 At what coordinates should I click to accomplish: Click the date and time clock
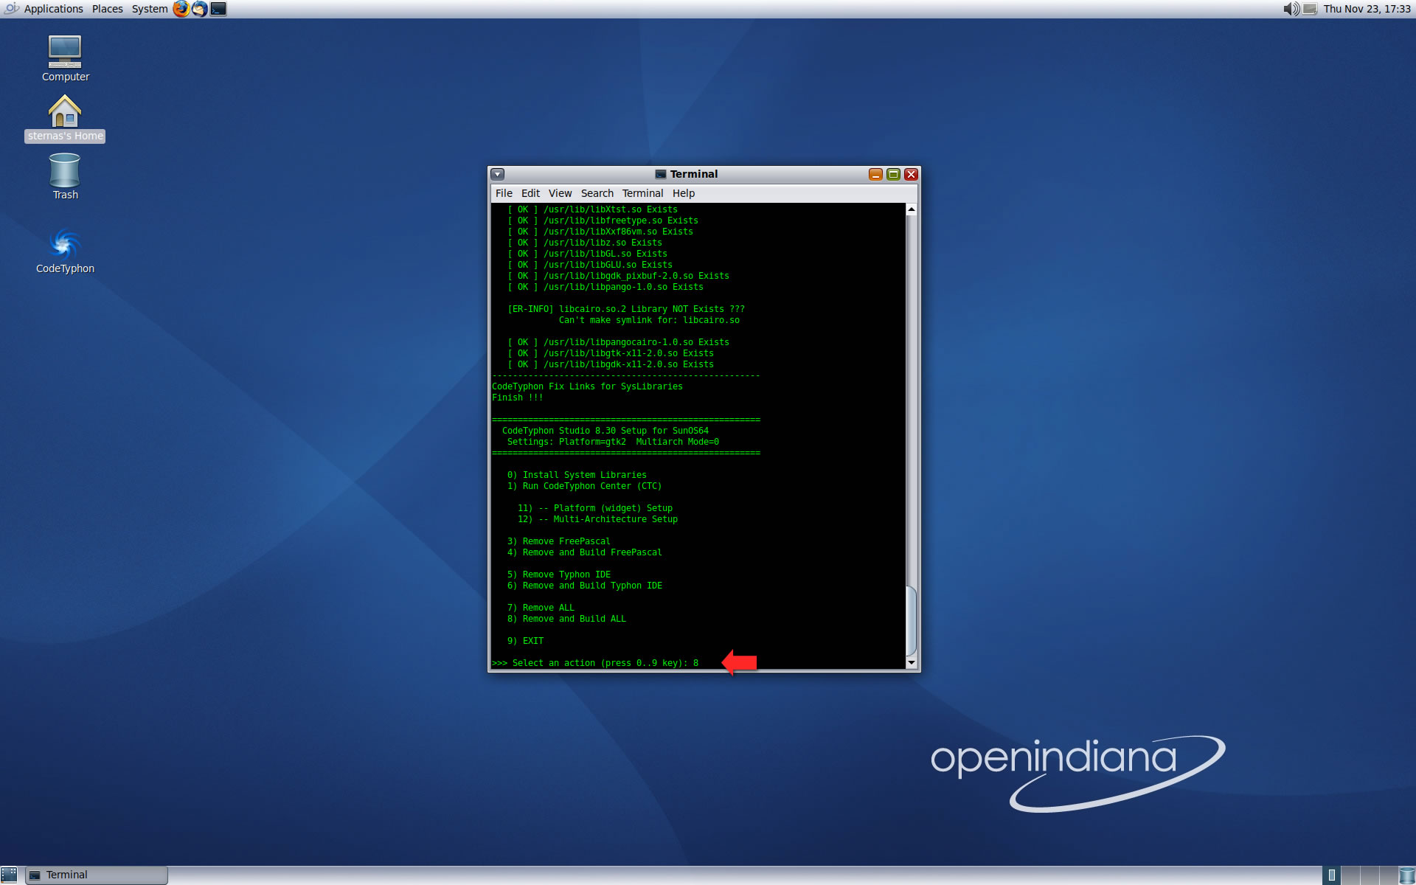pyautogui.click(x=1367, y=9)
